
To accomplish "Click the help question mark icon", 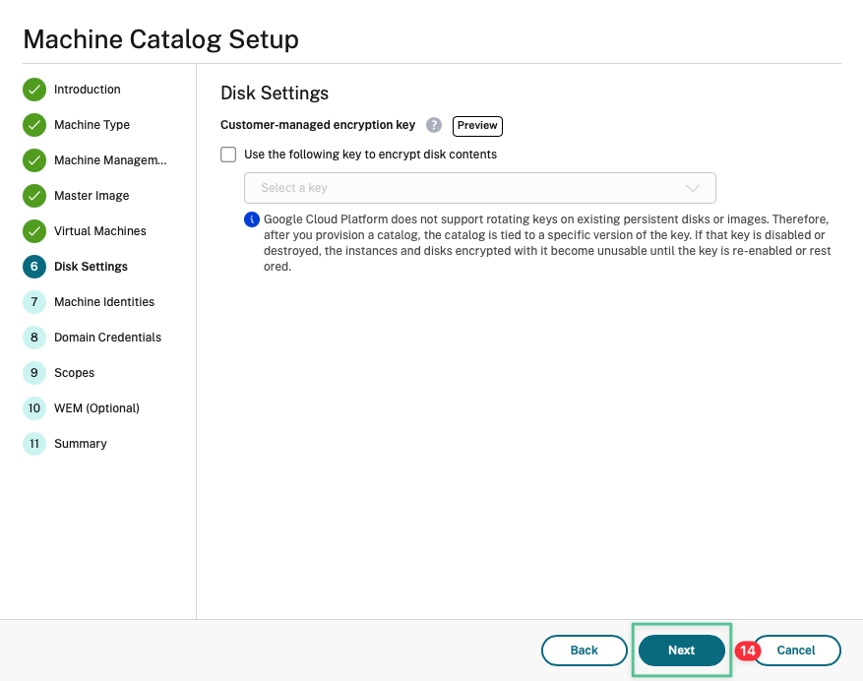I will pos(434,126).
